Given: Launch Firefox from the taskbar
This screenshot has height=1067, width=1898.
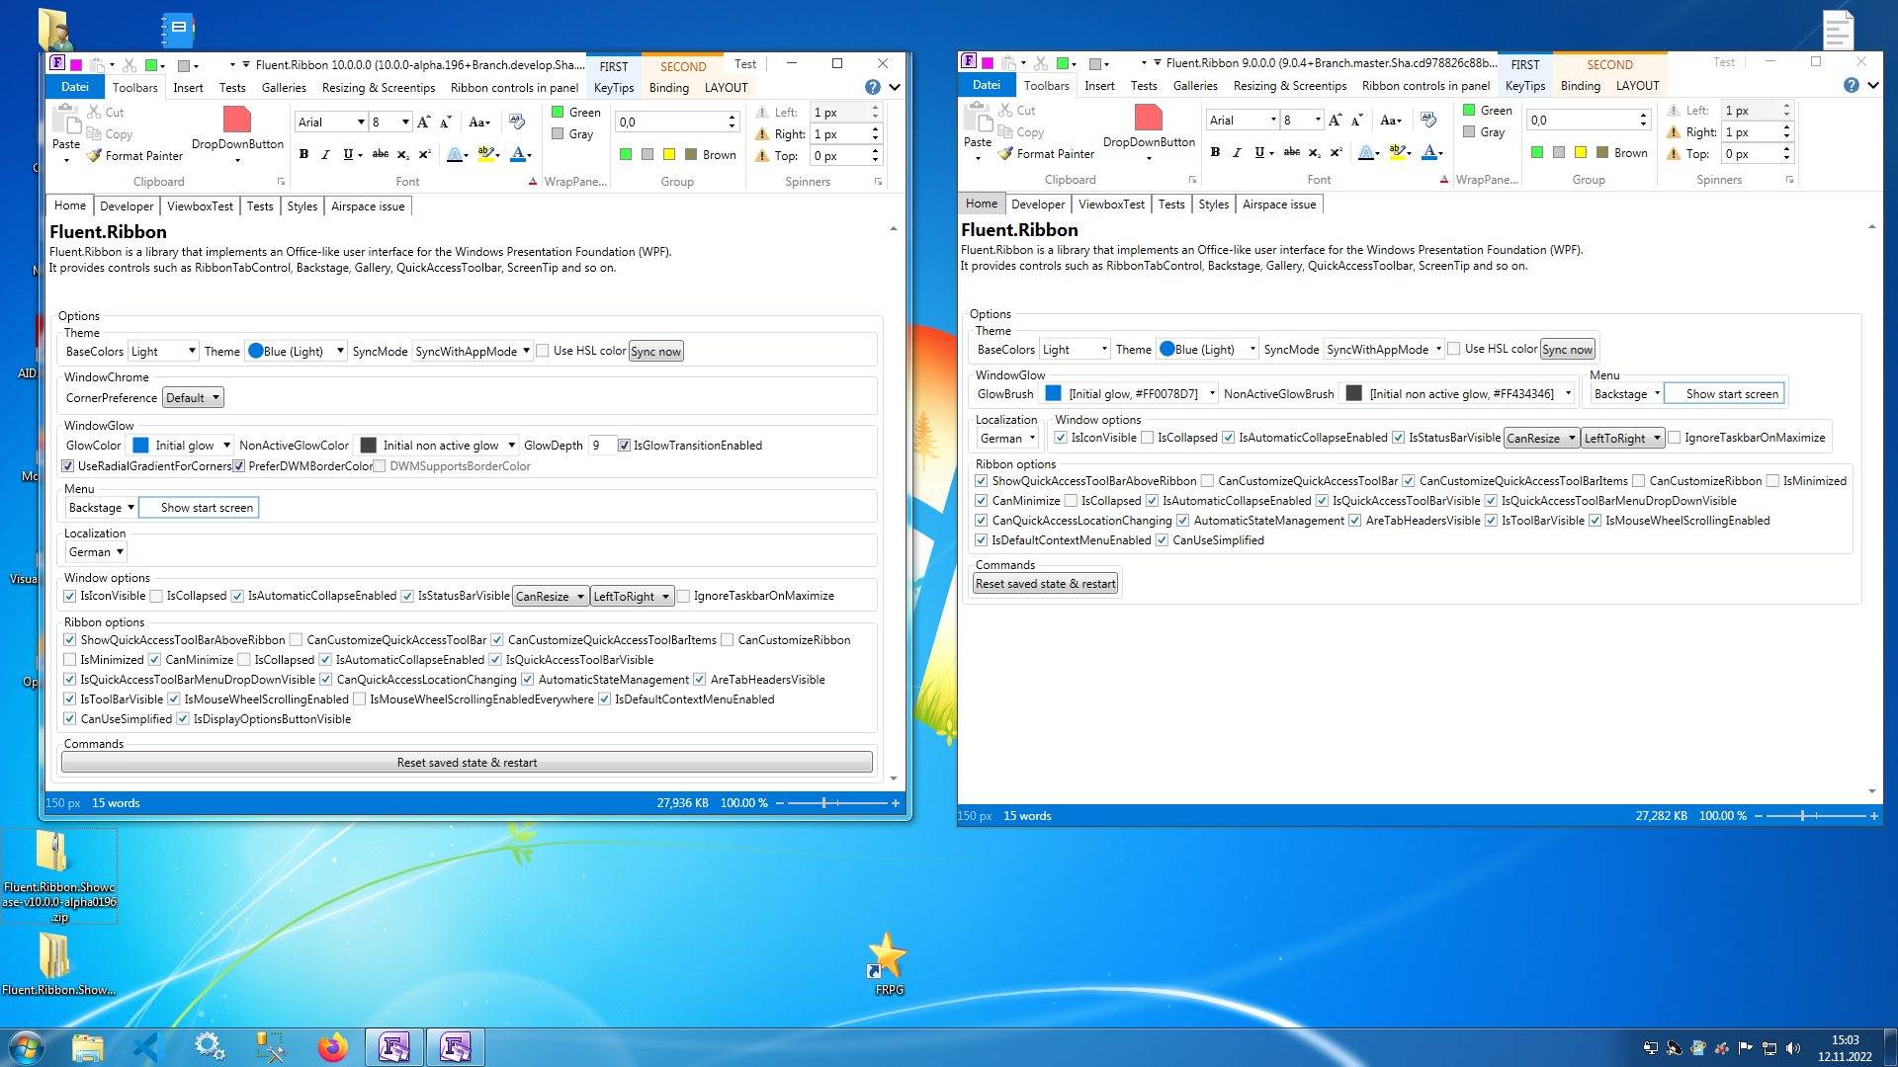Looking at the screenshot, I should [333, 1046].
